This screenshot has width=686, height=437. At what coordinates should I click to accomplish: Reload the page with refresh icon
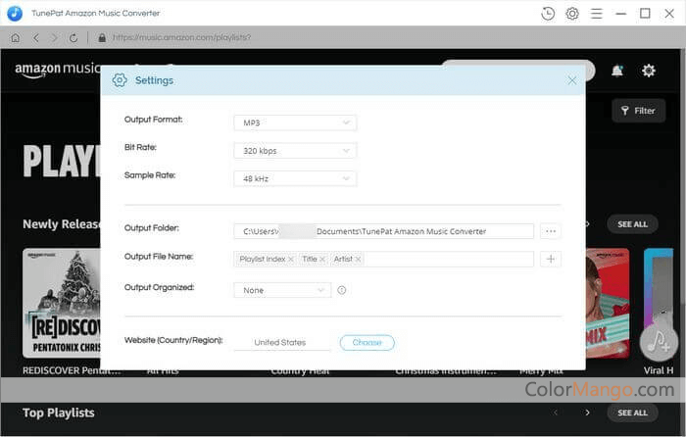73,37
